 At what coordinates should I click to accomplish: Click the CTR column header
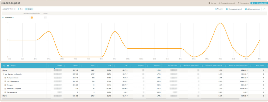point(110,66)
